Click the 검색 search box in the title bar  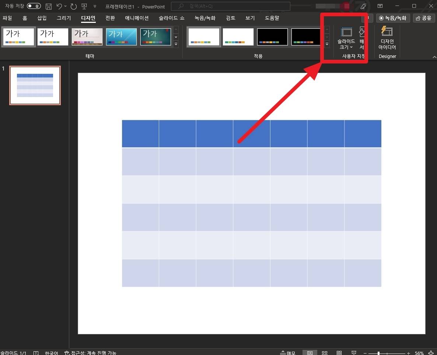[231, 6]
